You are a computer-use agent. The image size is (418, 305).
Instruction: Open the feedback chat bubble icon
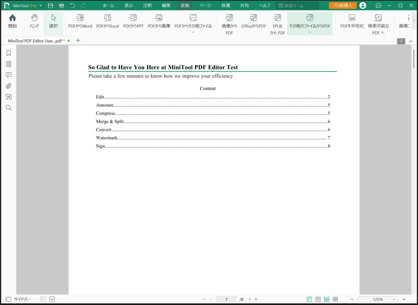[378, 5]
